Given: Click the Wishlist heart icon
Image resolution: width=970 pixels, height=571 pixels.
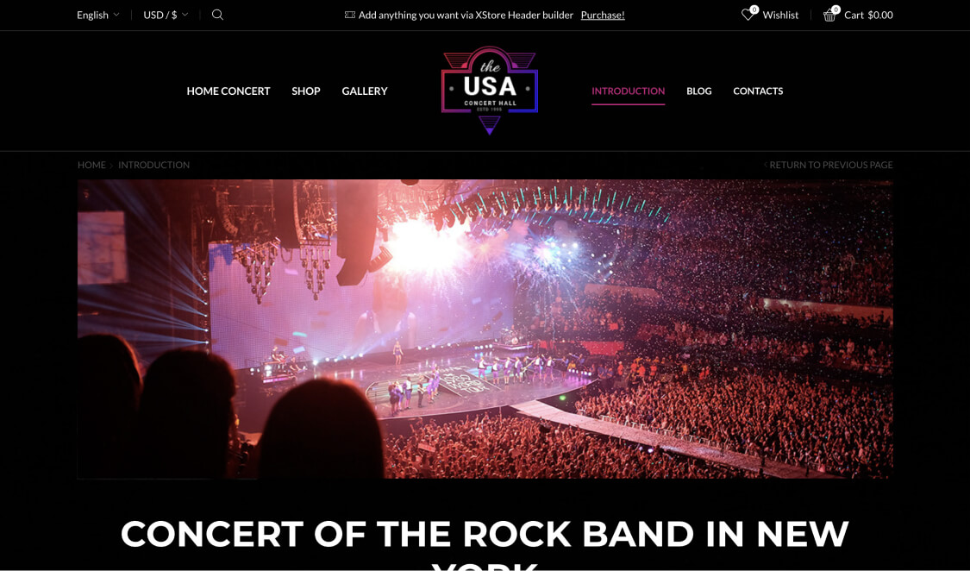Looking at the screenshot, I should coord(748,14).
